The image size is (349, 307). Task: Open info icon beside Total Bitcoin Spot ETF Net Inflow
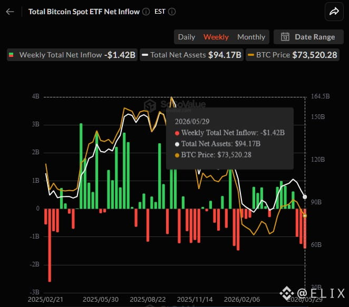tap(146, 12)
